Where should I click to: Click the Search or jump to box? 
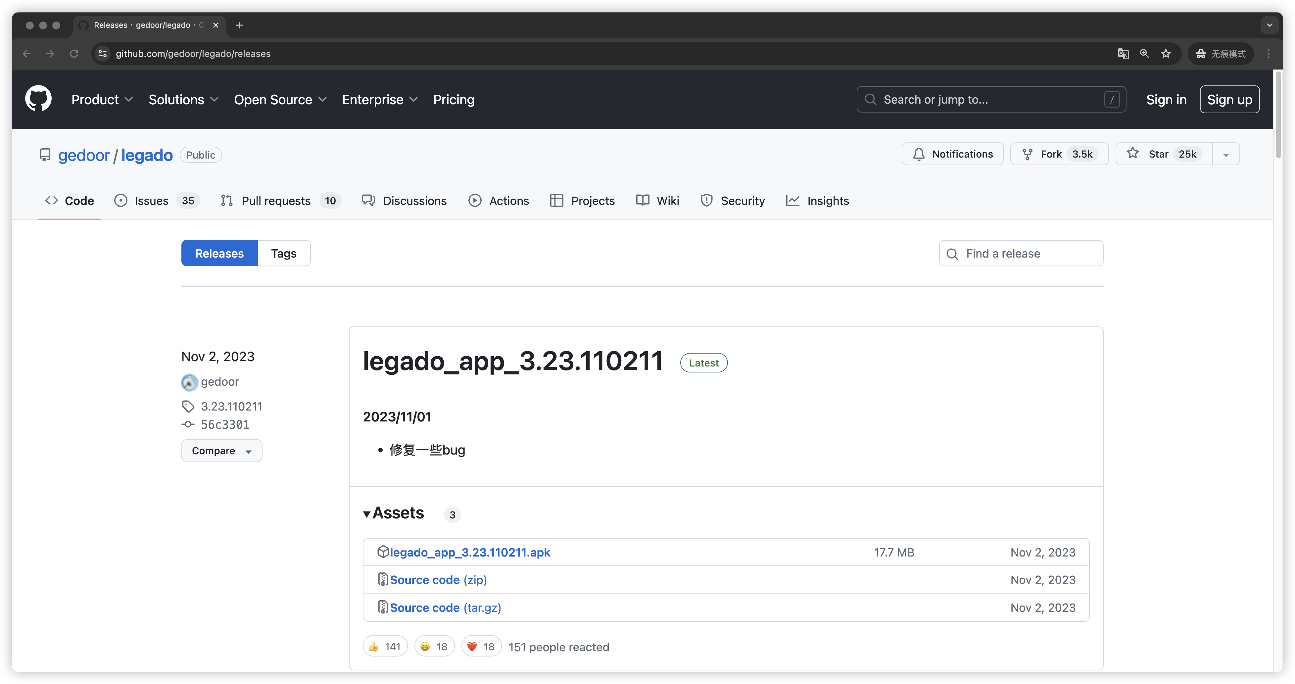991,100
